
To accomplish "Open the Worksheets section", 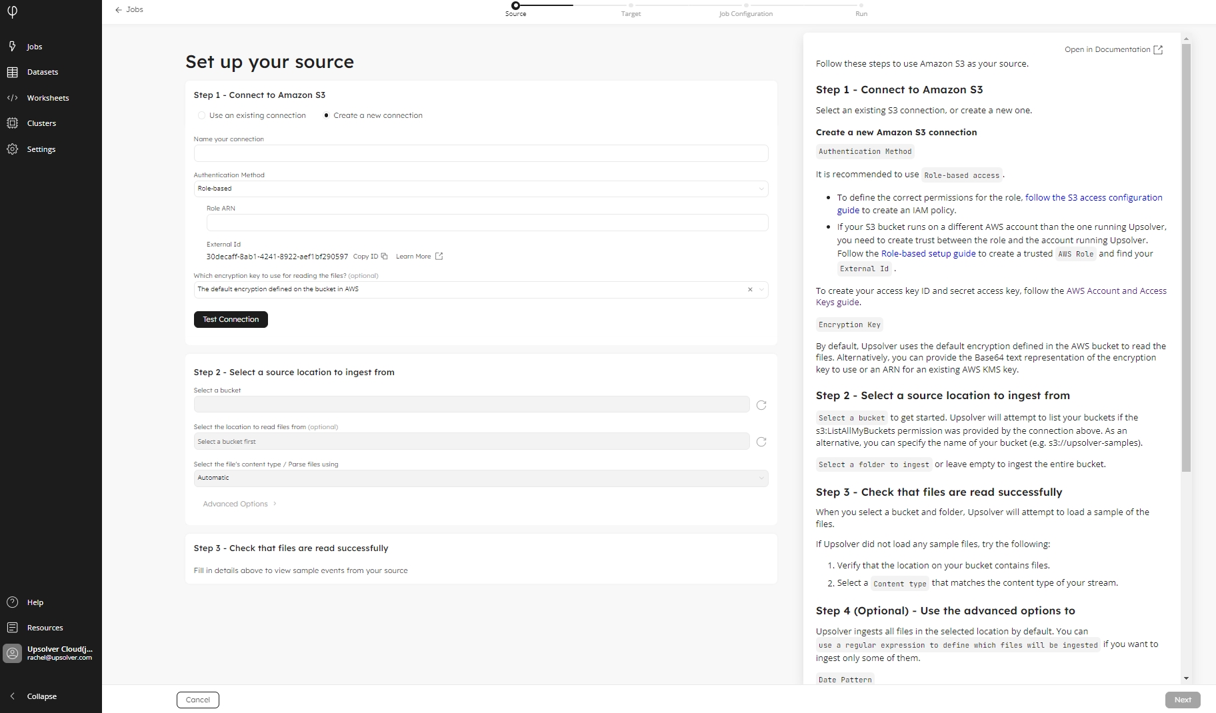I will [x=47, y=98].
